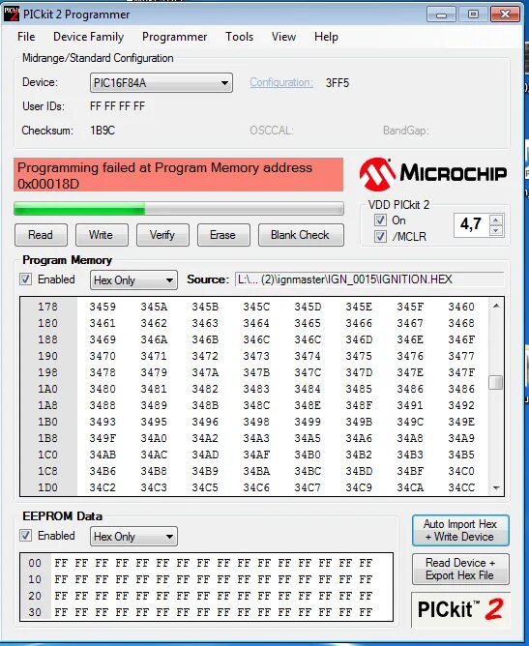Click the programming progress bar
This screenshot has width=529, height=646.
point(179,209)
